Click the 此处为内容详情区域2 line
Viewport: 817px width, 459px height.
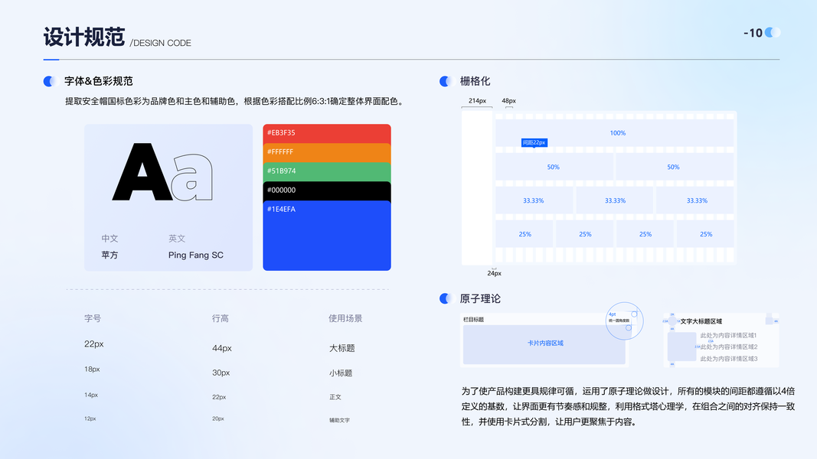(728, 347)
